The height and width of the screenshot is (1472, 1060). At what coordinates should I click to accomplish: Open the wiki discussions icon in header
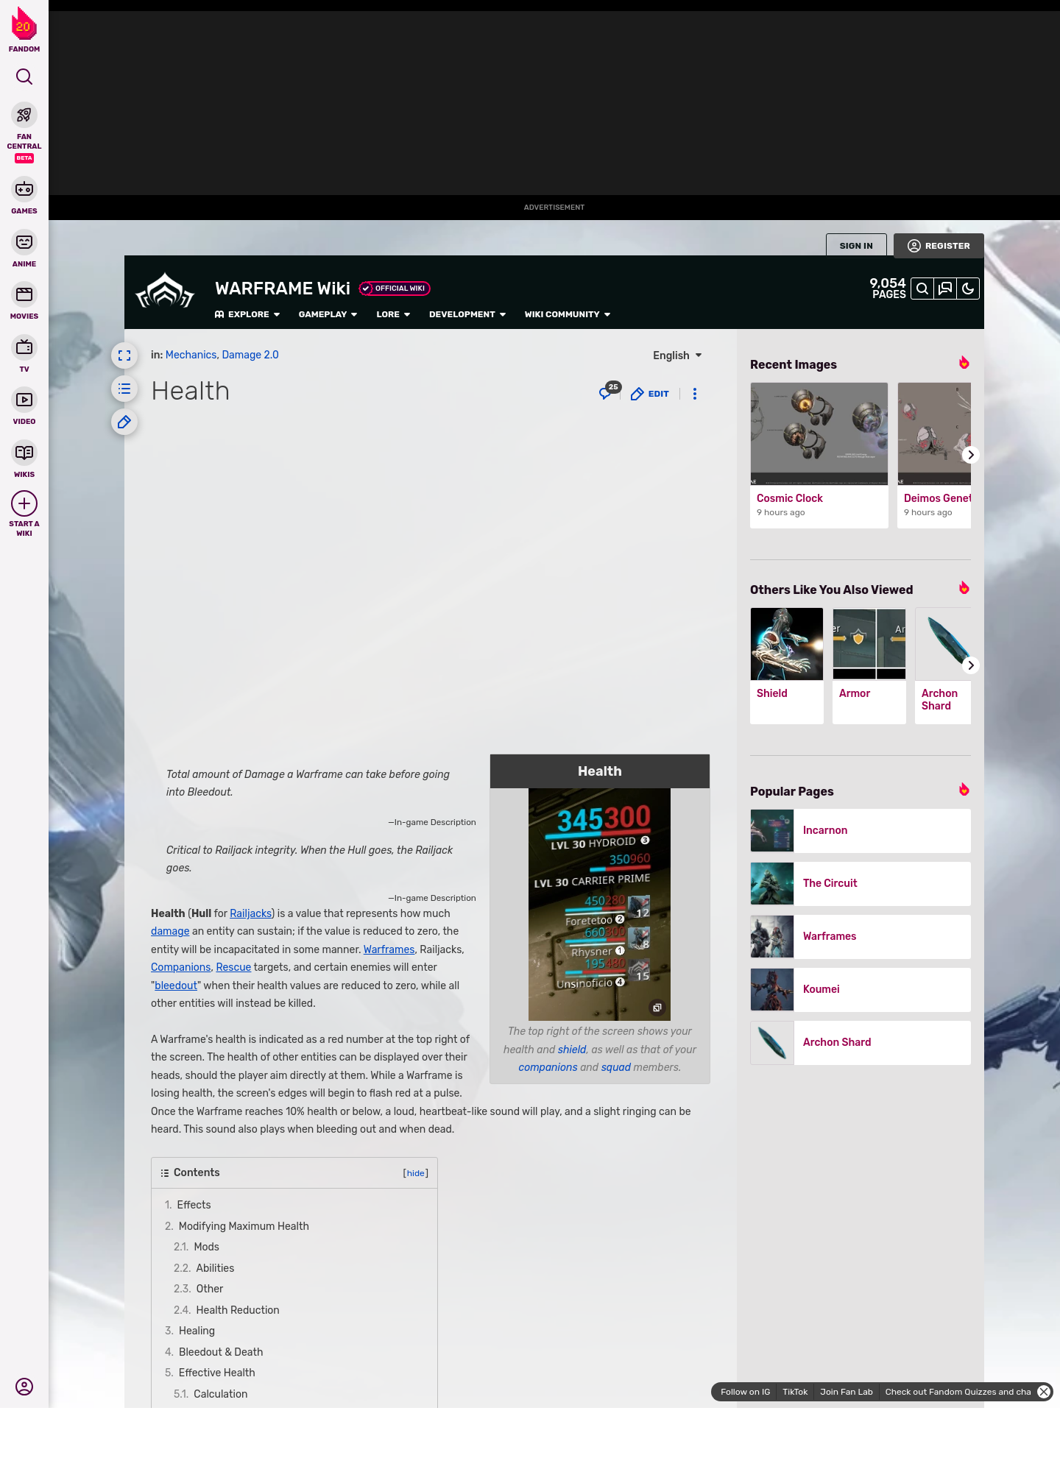tap(945, 289)
